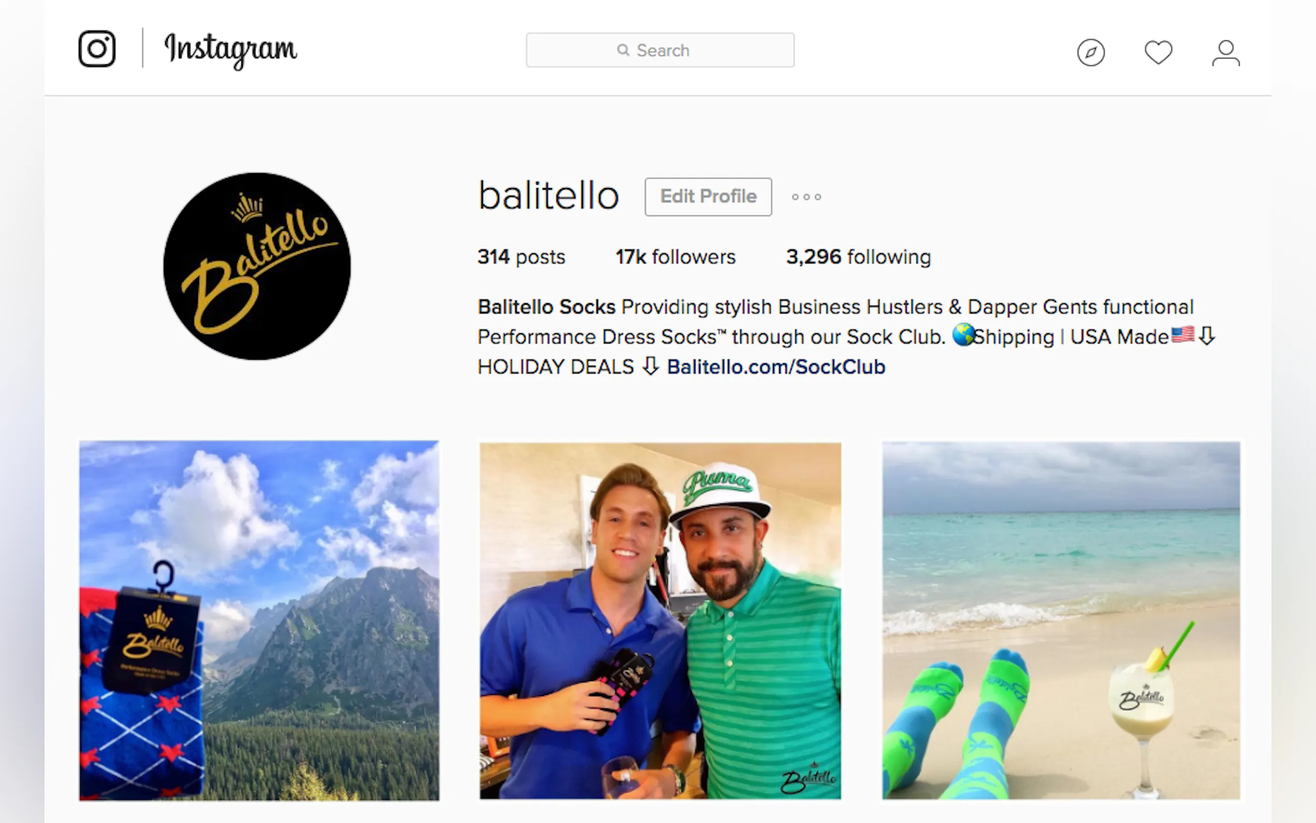
Task: Open the beach socks post thumbnail
Action: point(1061,620)
